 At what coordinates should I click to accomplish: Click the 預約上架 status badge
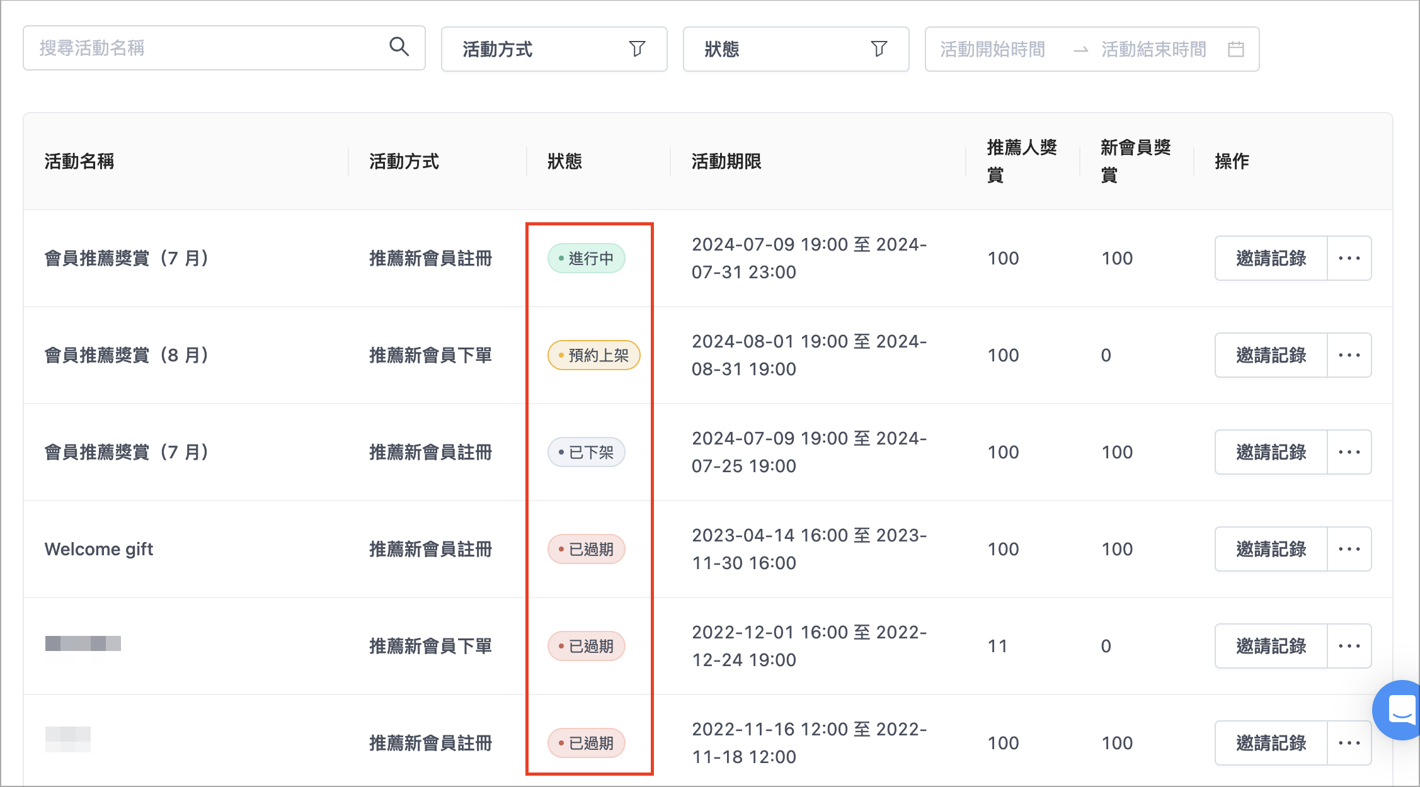(593, 355)
